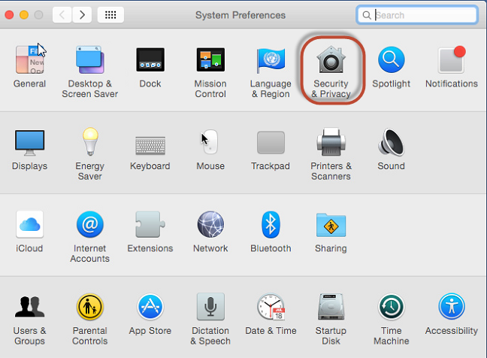The width and height of the screenshot is (487, 358).
Task: Click the magnifying glass in search field
Action: (367, 15)
